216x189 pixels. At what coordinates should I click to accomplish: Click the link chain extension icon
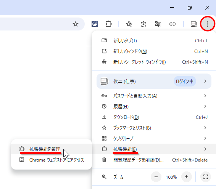(172, 24)
